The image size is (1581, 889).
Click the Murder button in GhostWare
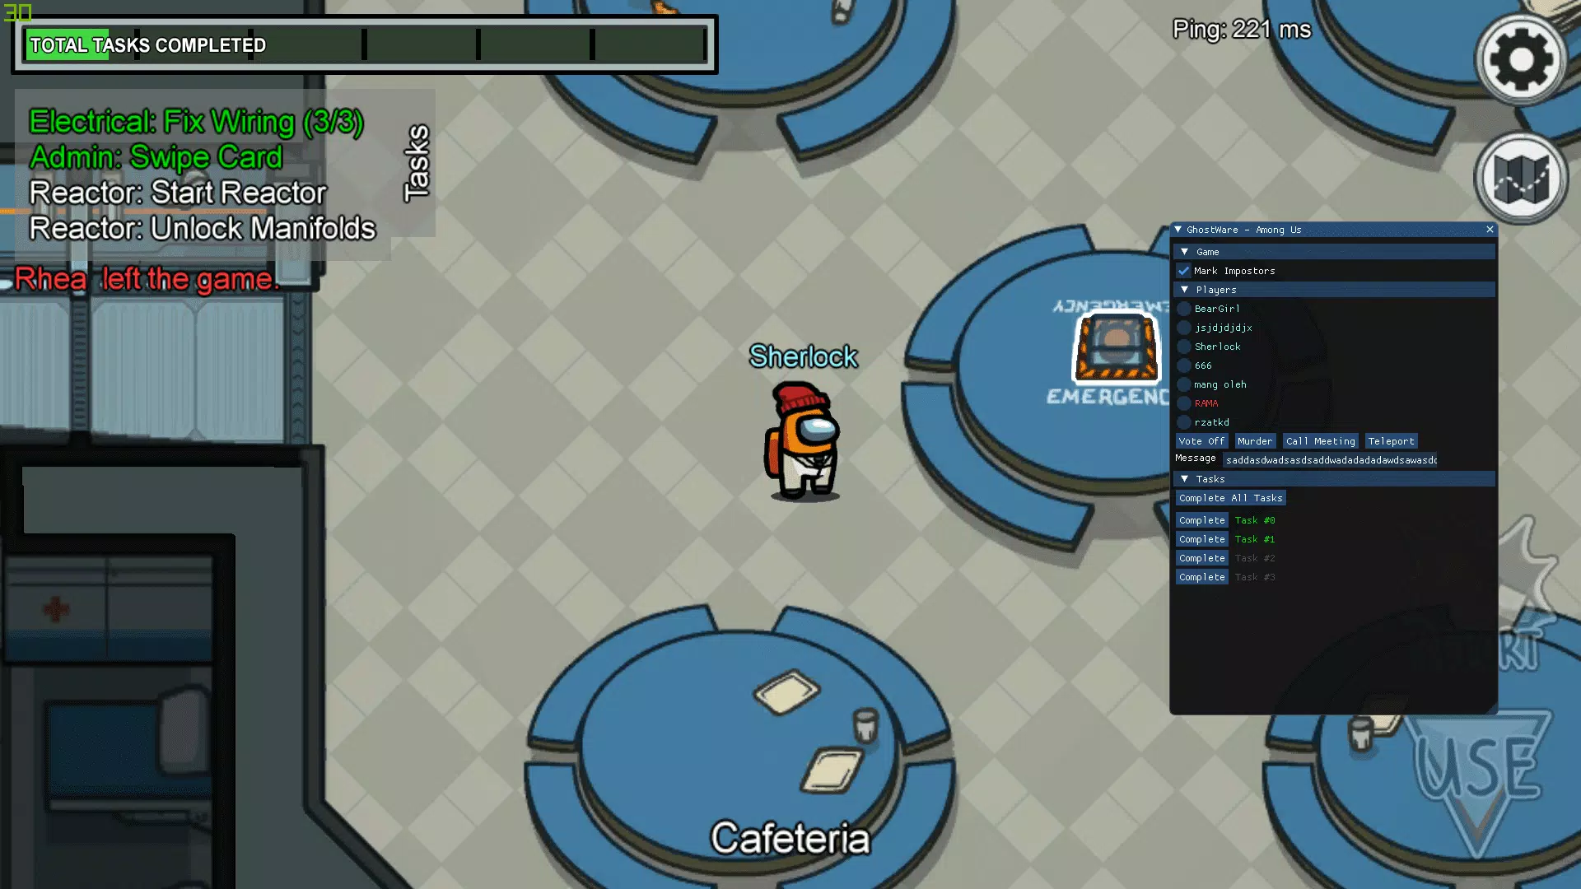1254,440
